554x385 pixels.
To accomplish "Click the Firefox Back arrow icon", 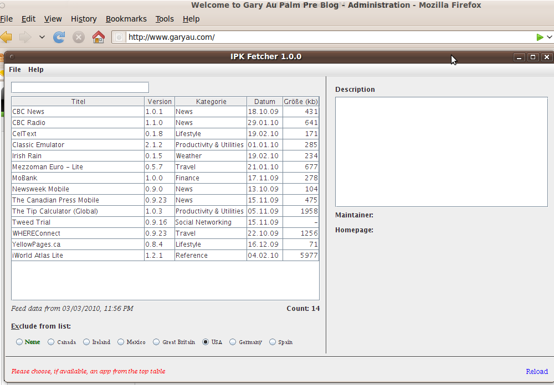I will pyautogui.click(x=6, y=37).
